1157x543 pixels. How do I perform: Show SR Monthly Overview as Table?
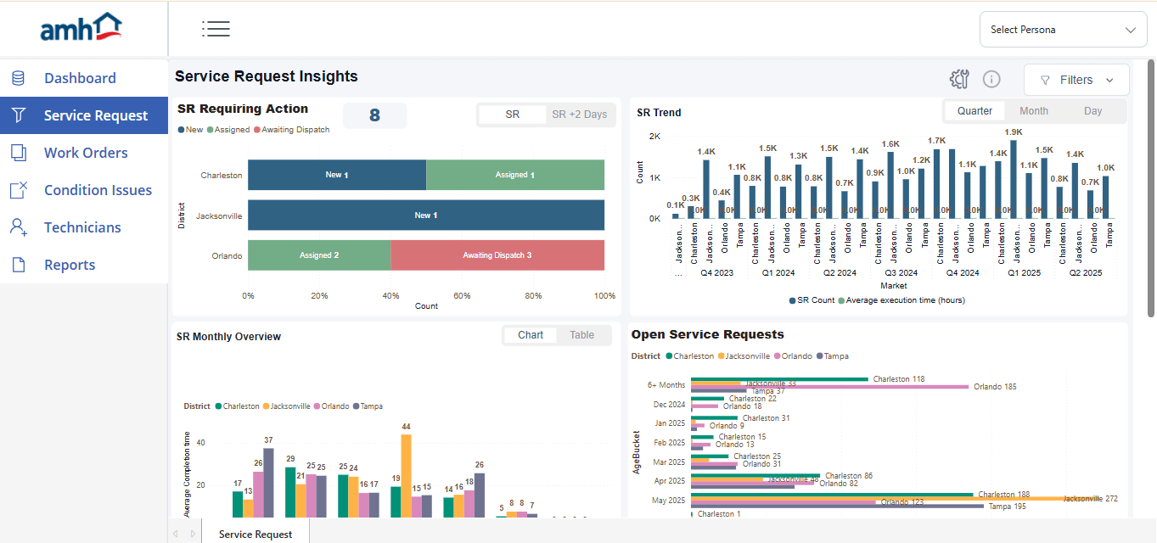[581, 335]
